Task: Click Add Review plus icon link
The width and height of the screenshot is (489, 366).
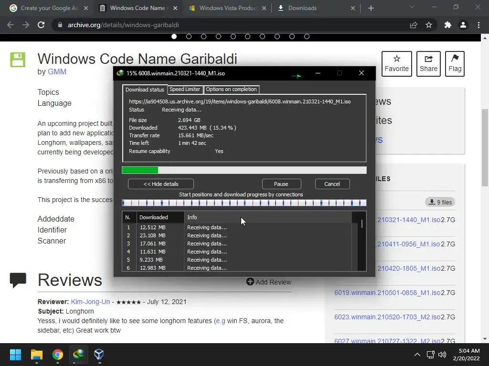Action: [x=268, y=282]
